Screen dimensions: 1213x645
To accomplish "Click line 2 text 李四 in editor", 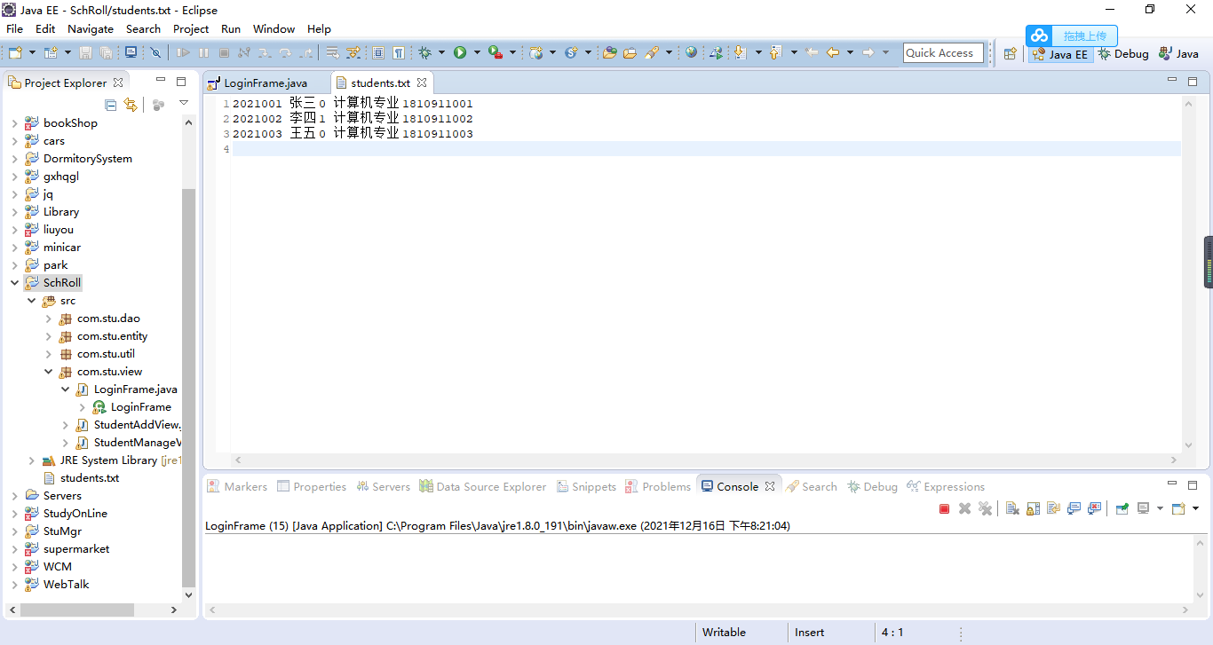I will (303, 118).
